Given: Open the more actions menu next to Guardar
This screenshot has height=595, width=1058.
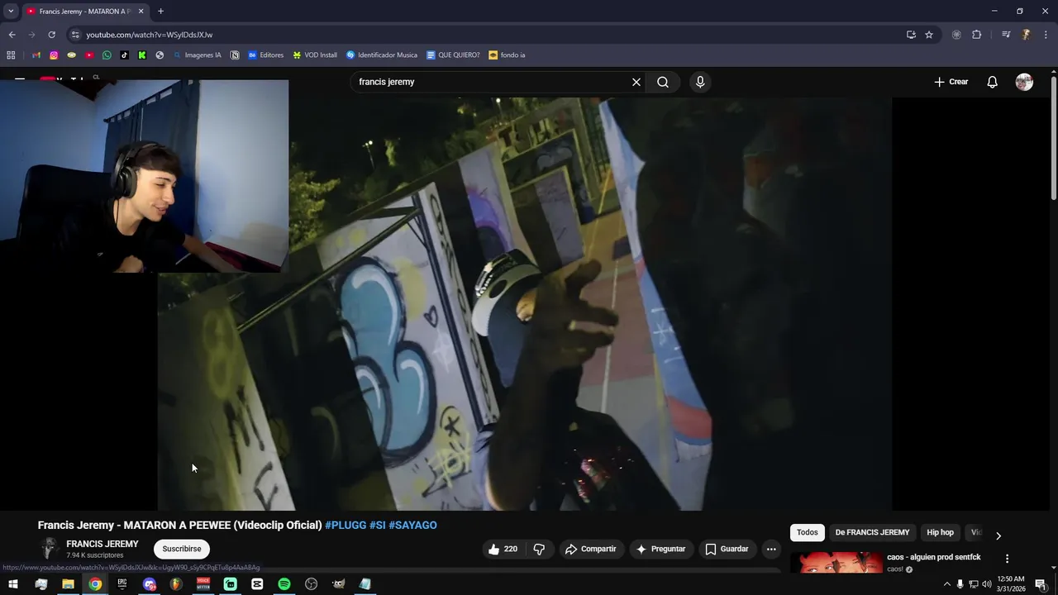Looking at the screenshot, I should coord(771,549).
